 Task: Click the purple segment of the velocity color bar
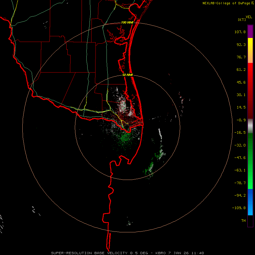coord(250,32)
